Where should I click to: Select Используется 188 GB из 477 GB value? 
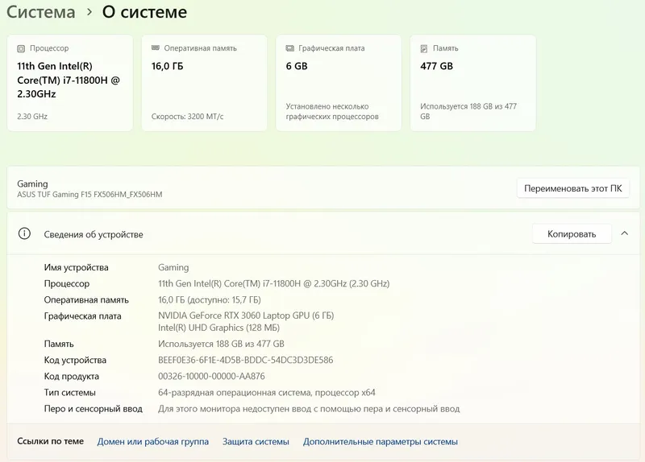(221, 344)
